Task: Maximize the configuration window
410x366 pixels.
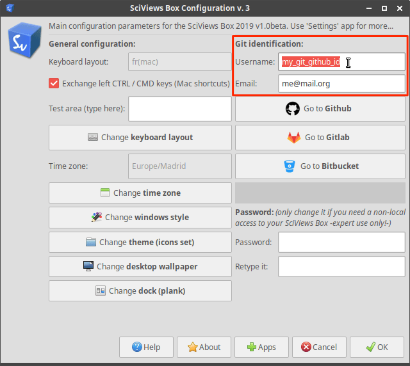Action: point(384,8)
